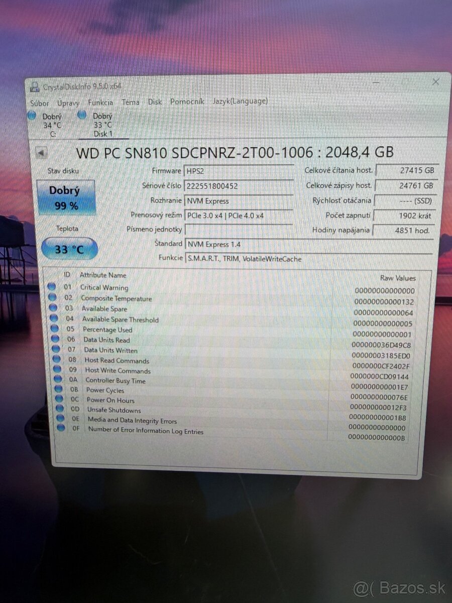Click the serial number field 222551800452
This screenshot has width=452, height=603.
coord(239,186)
